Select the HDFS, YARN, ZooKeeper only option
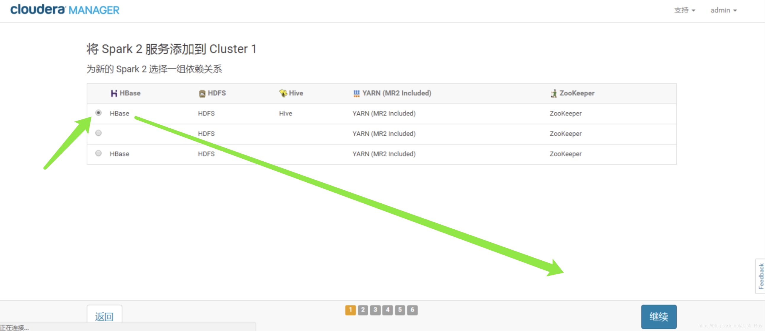 tap(98, 133)
